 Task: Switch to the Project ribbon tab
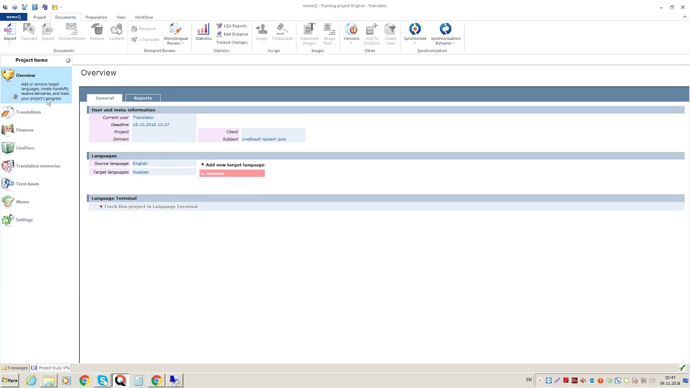39,17
